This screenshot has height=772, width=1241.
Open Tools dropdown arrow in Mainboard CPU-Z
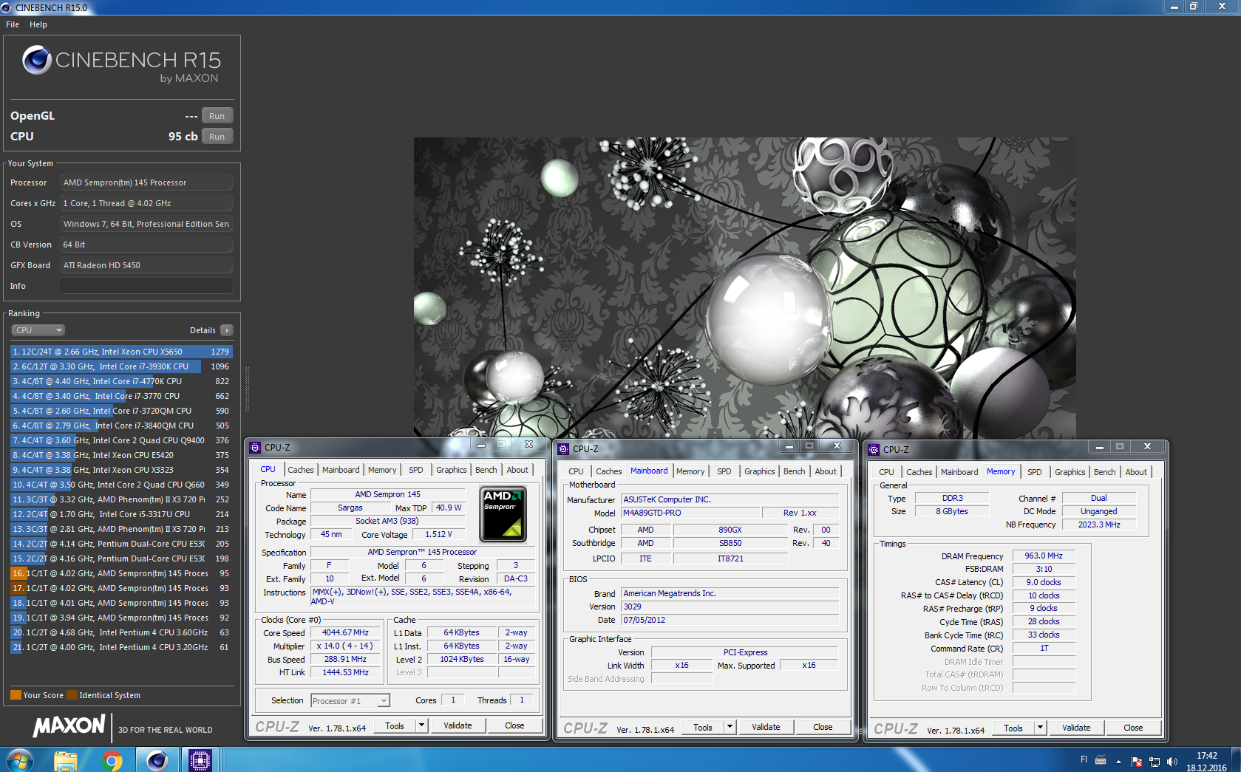tap(730, 727)
